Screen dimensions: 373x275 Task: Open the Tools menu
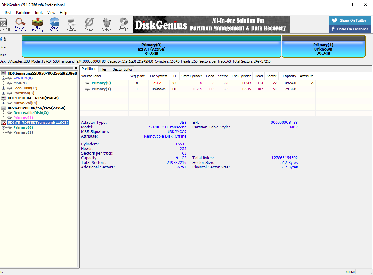pos(39,13)
